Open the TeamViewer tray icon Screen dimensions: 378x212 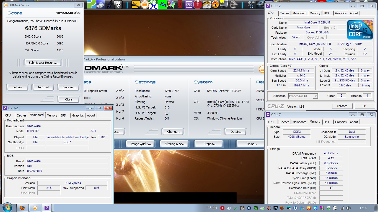pos(315,208)
